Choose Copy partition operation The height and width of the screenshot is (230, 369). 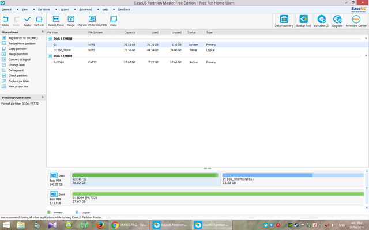[17, 49]
